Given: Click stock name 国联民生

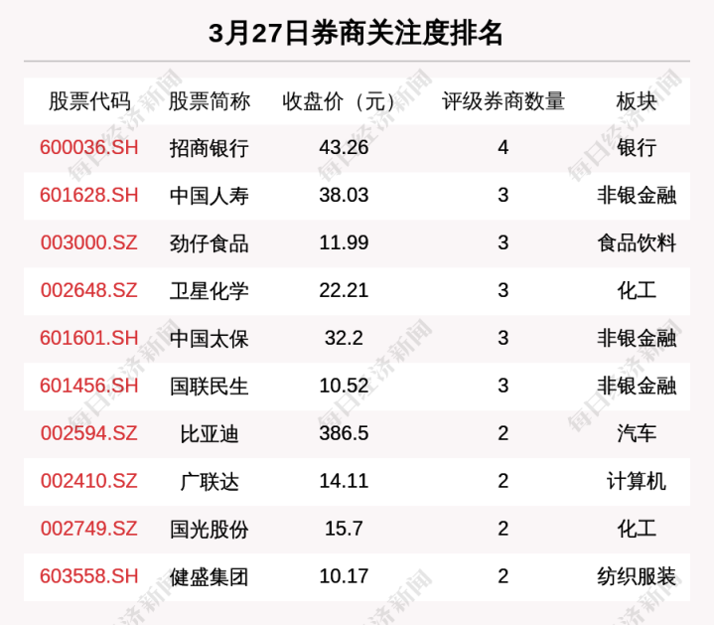Looking at the screenshot, I should (x=209, y=387).
